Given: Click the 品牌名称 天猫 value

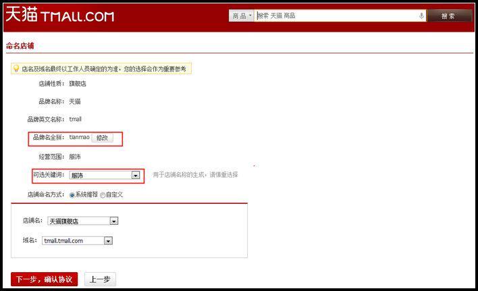Looking at the screenshot, I should point(75,101).
